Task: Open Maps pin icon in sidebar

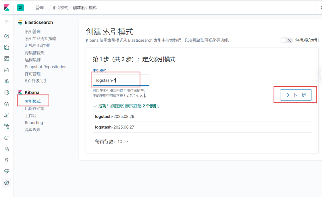Action: pos(6,81)
